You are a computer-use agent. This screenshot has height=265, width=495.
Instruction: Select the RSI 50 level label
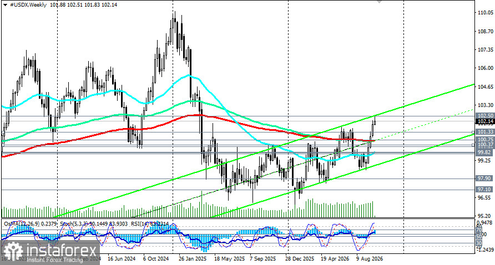[x=479, y=236]
